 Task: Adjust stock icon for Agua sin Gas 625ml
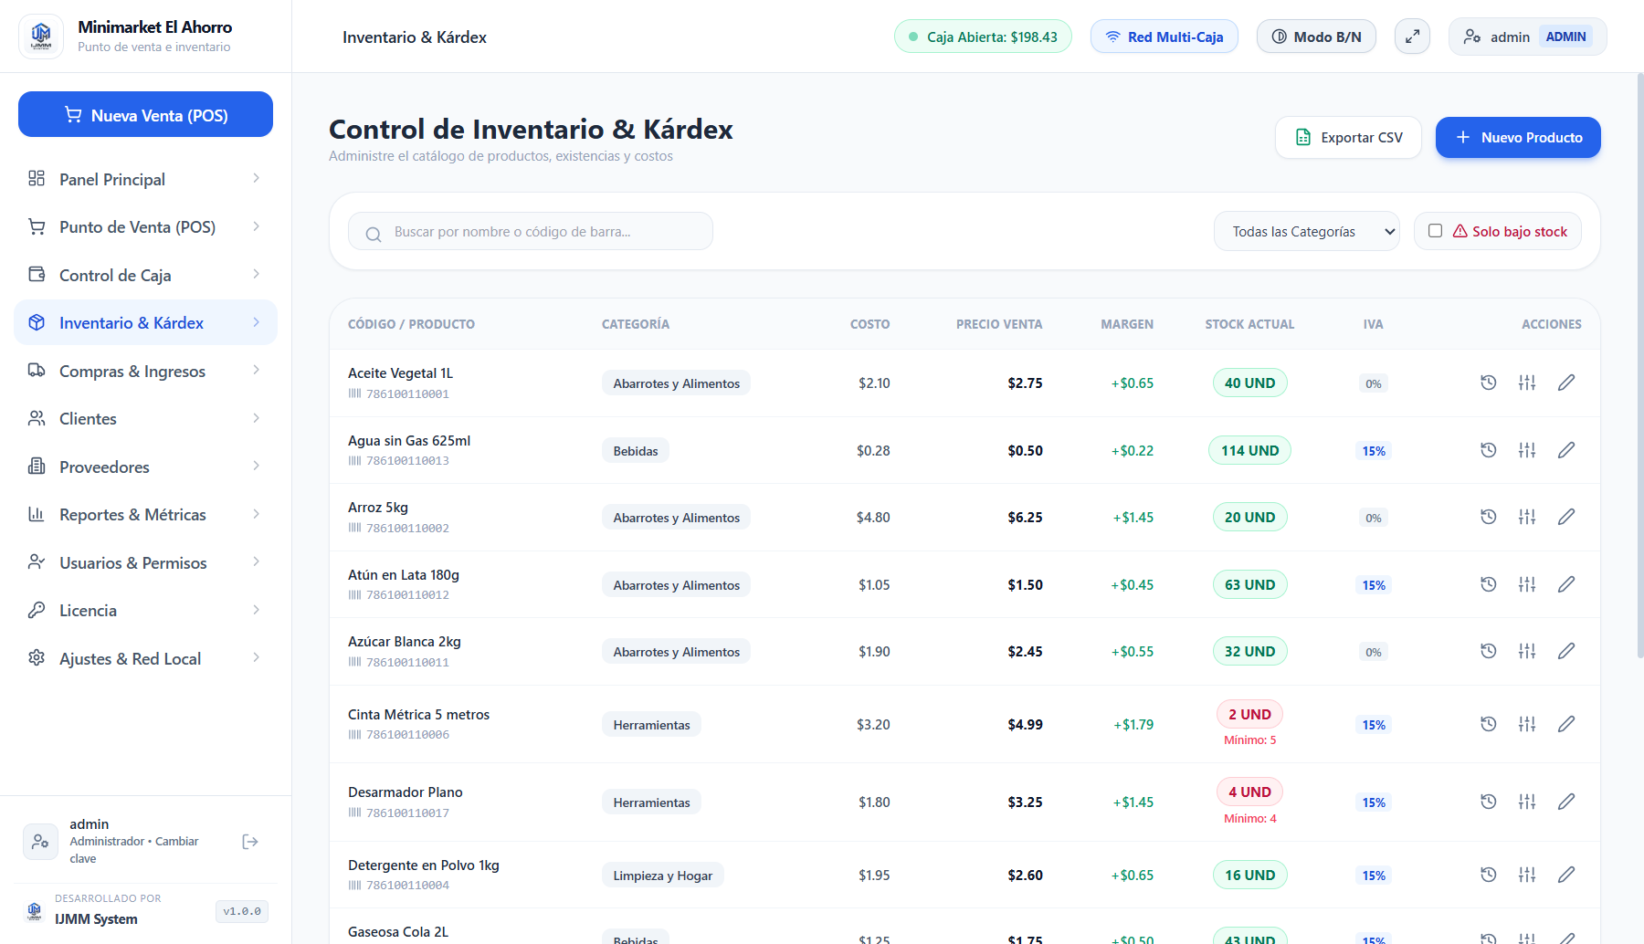[1527, 450]
